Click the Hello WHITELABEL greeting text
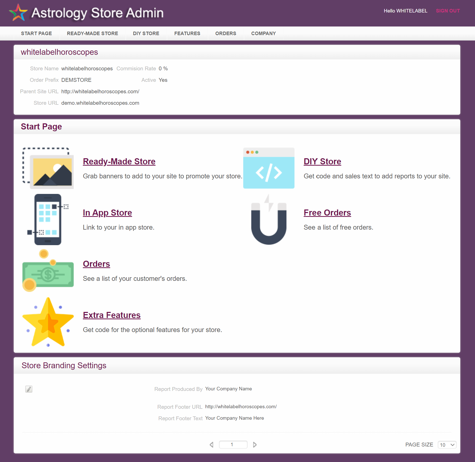The image size is (475, 462). coord(405,11)
